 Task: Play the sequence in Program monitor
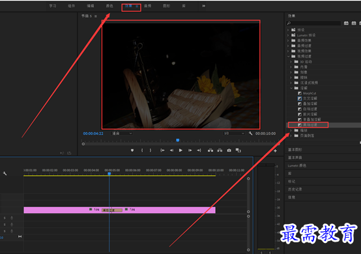(x=180, y=150)
